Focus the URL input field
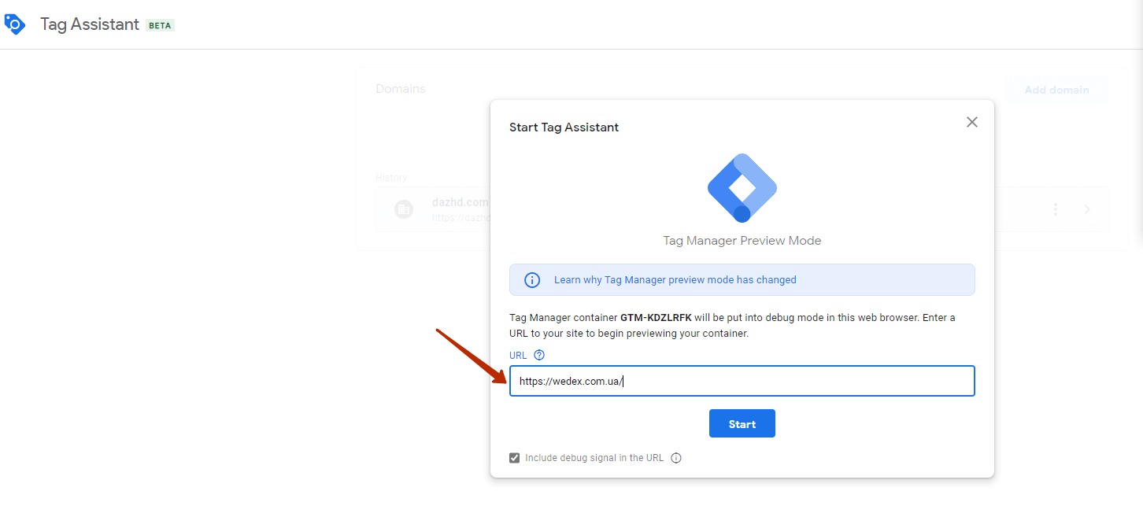Image resolution: width=1143 pixels, height=528 pixels. pos(742,381)
